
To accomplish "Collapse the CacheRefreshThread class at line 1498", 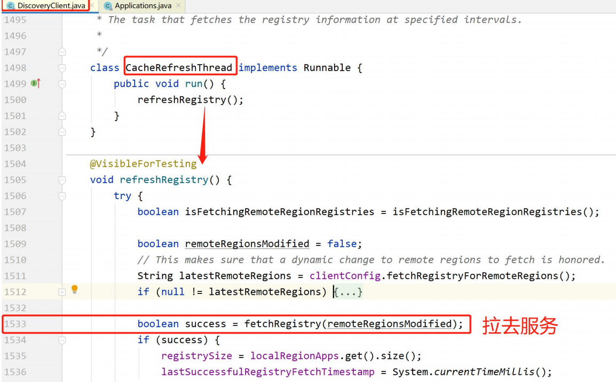I will click(x=62, y=68).
